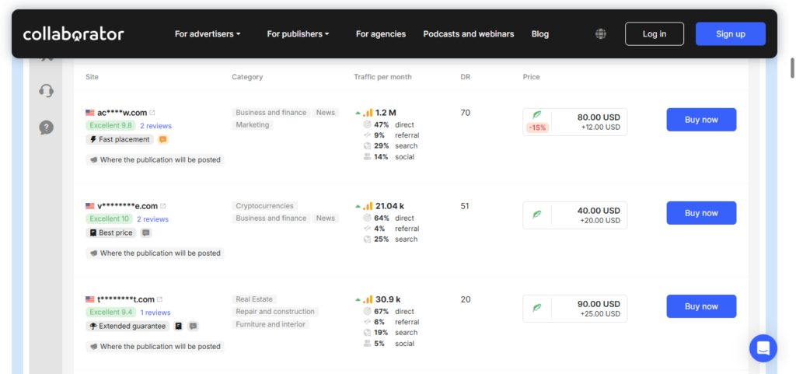Click the Cryptocurrencies category tag
This screenshot has width=796, height=374.
265,206
